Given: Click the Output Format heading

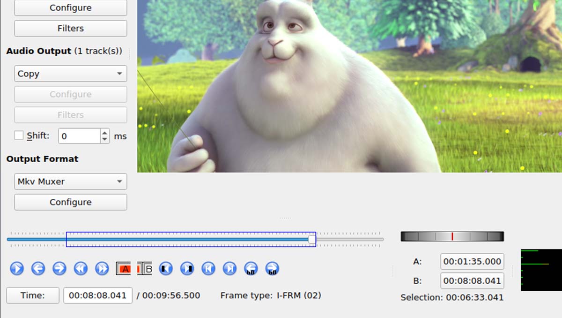Looking at the screenshot, I should 42,159.
